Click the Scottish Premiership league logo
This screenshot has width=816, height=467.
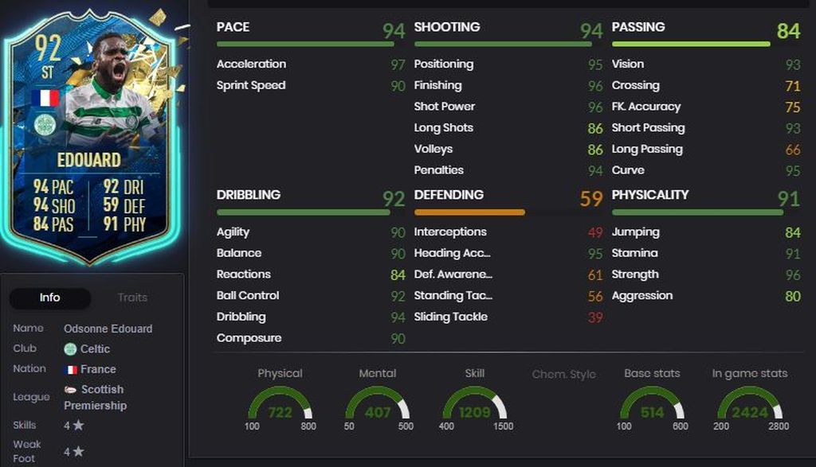coord(70,390)
